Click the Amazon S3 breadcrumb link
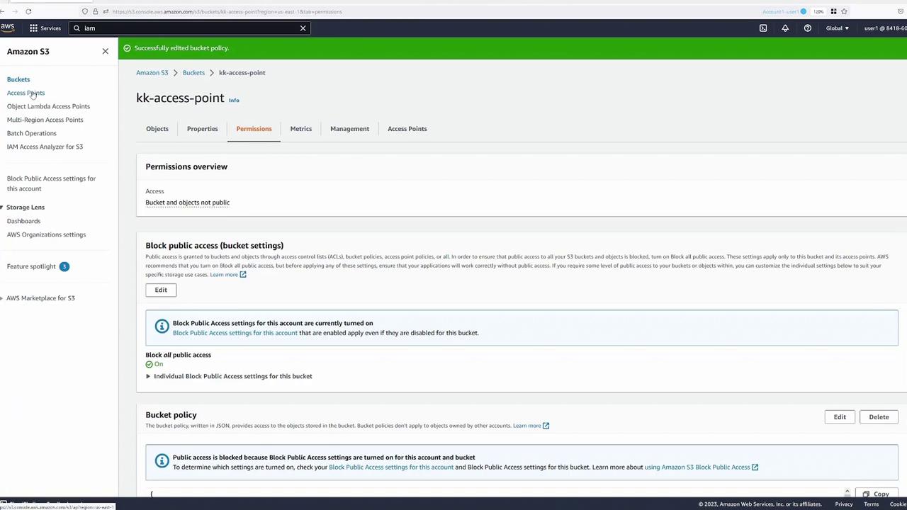 pos(152,72)
